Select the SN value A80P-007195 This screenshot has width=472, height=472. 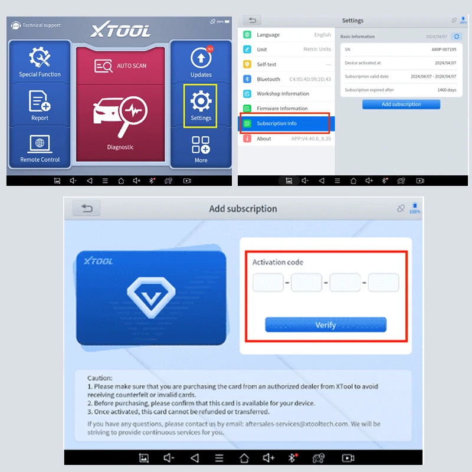click(x=444, y=50)
